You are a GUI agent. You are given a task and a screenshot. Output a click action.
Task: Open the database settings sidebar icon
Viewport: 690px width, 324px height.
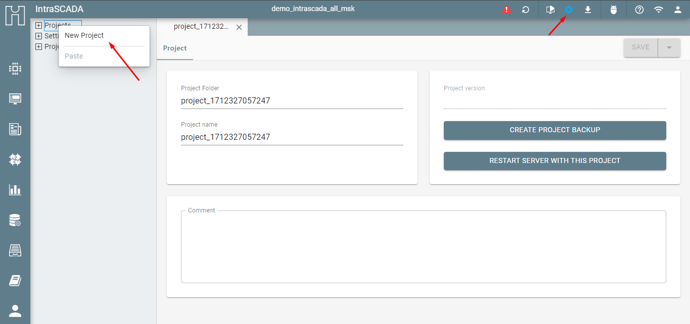click(x=15, y=220)
